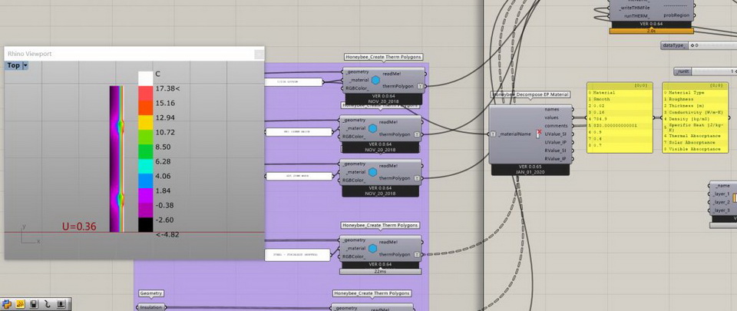Select the Top viewport label tab
Viewport: 737px width, 311px height.
tap(13, 66)
